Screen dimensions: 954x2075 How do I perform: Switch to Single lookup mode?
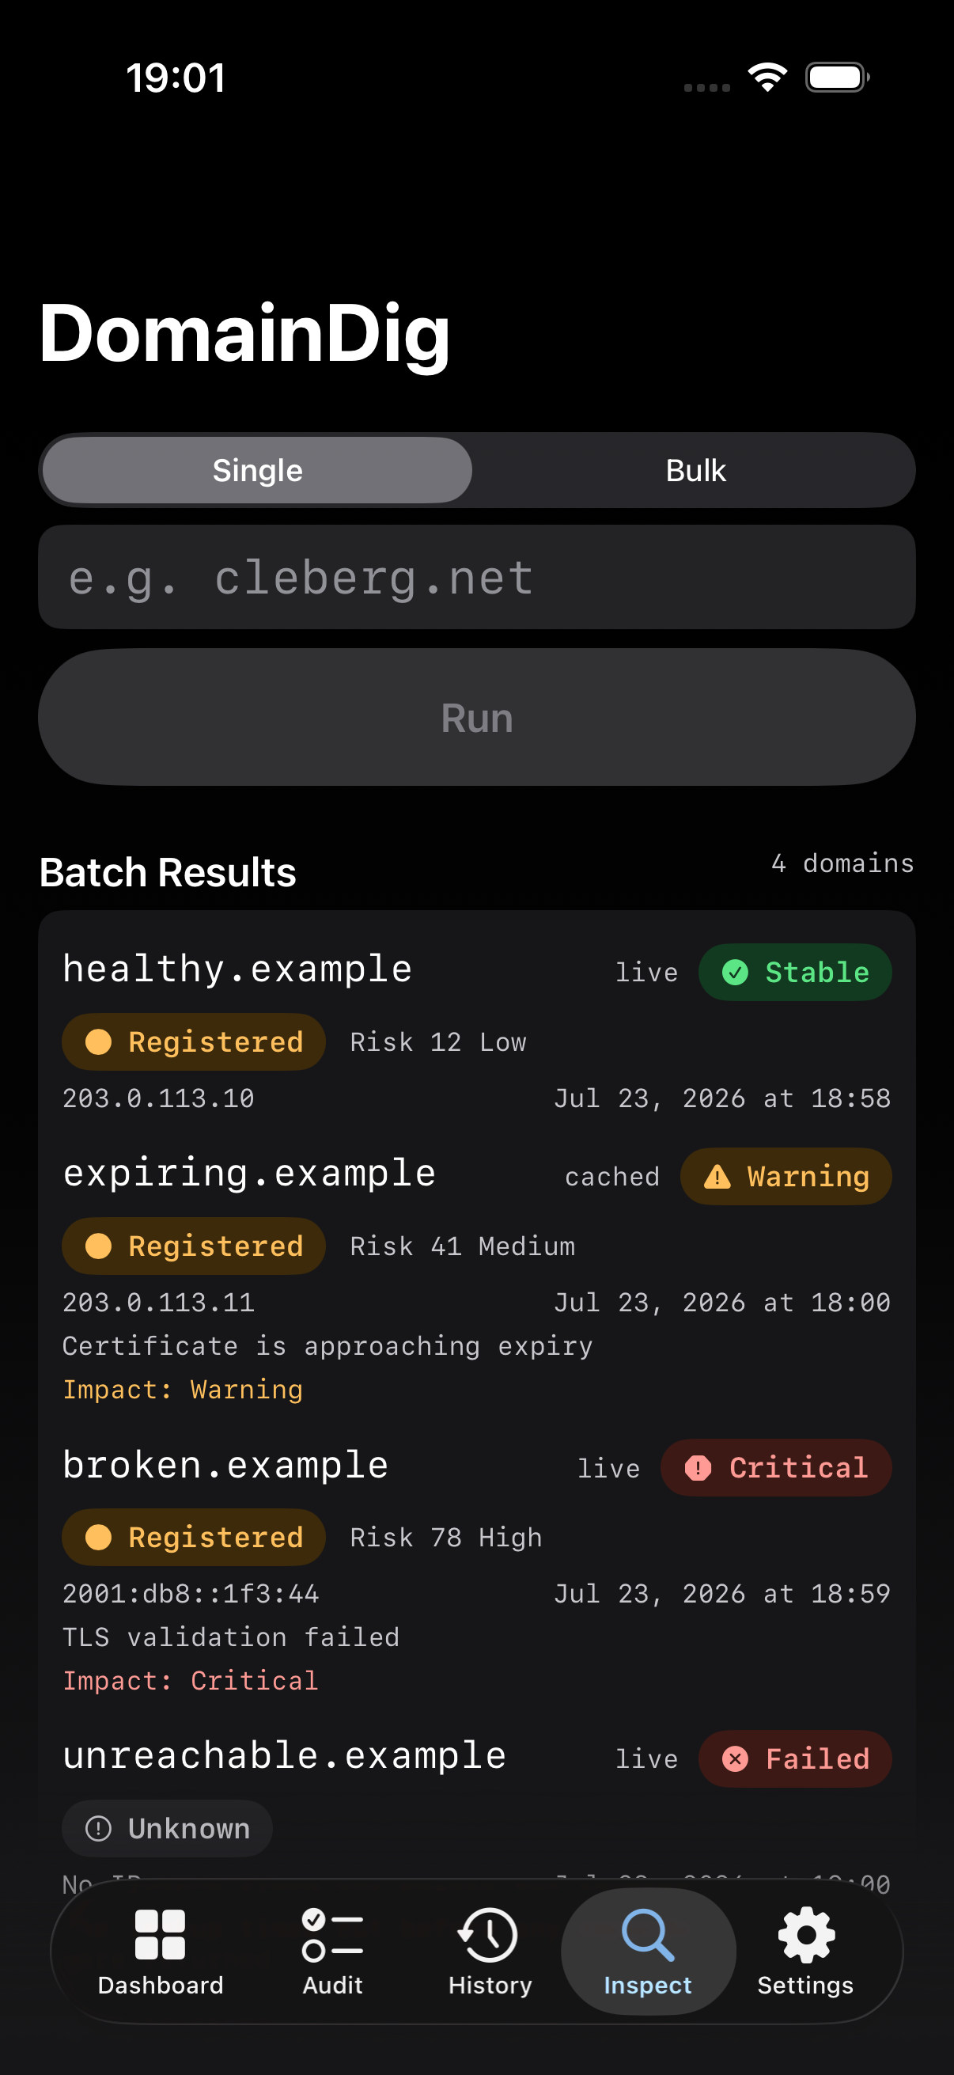click(258, 470)
